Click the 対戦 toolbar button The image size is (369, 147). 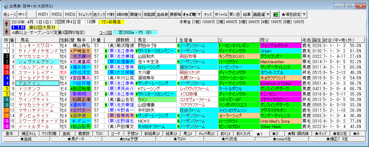click(x=110, y=15)
